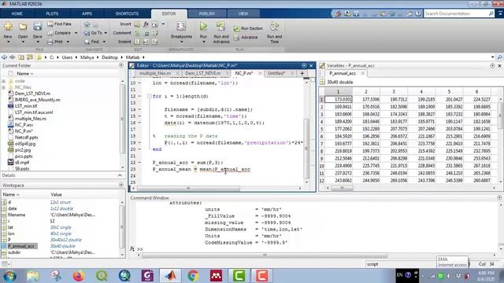Click the Breakpoints icon
Screen dimensions: 504x283
[x=181, y=26]
